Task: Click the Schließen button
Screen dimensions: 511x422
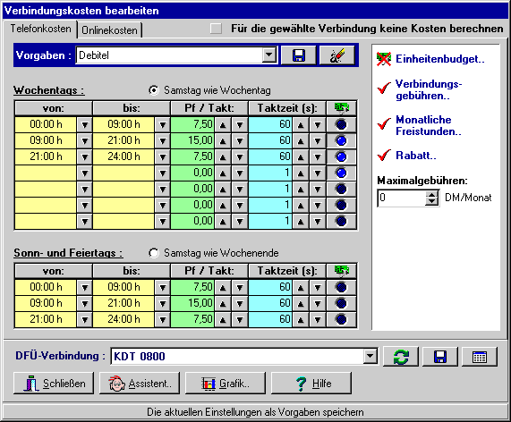Action: [54, 384]
